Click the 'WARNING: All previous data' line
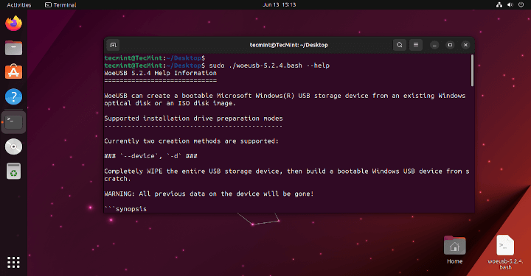Image resolution: width=531 pixels, height=276 pixels. click(209, 194)
